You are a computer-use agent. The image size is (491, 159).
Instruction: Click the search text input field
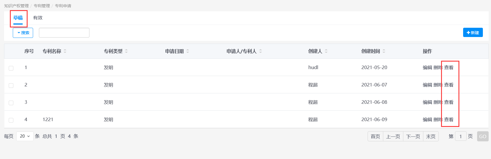(x=64, y=33)
